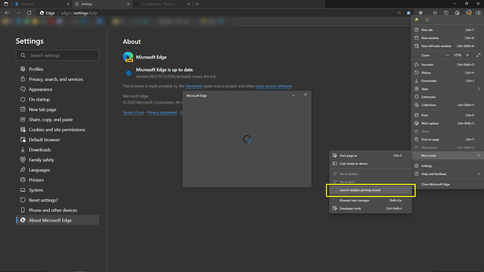Open a new tab with the plus button
Image resolution: width=484 pixels, height=272 pixels.
click(197, 4)
